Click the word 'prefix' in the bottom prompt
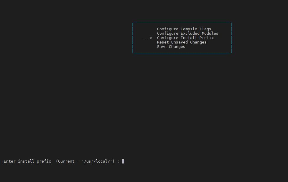The image size is (288, 182). tap(44, 161)
